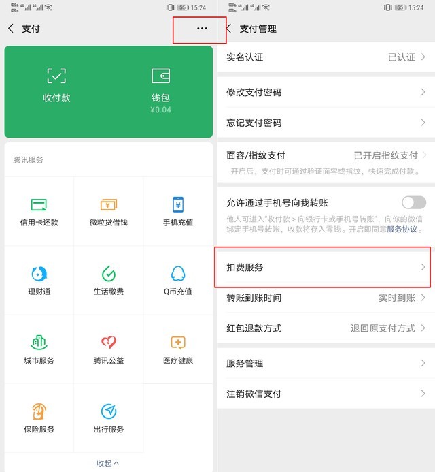Open 转账到账时间 chevron

[x=423, y=298]
